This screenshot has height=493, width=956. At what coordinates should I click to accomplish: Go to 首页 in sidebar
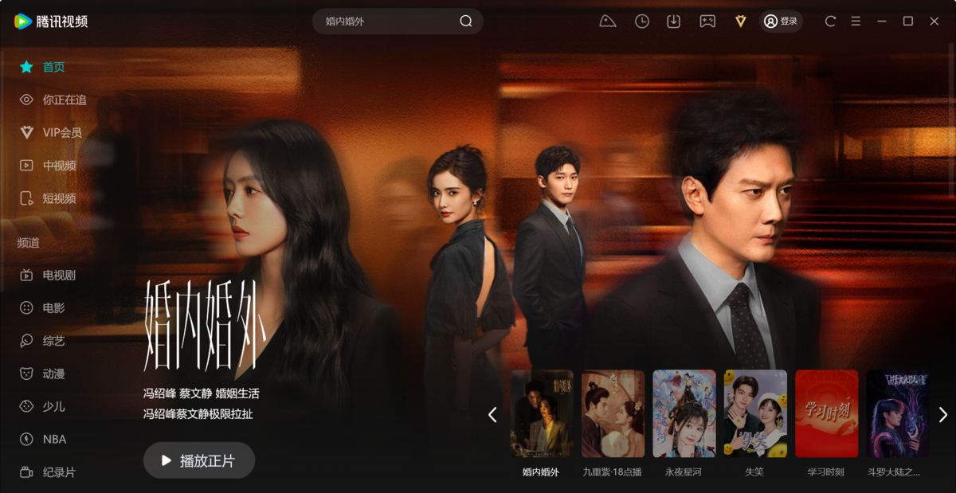[x=53, y=67]
